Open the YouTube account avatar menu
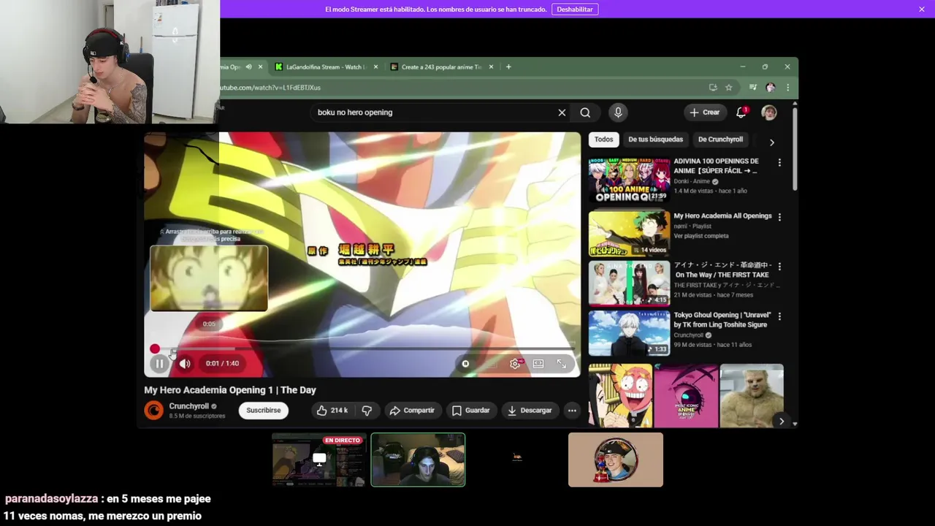This screenshot has width=935, height=526. [769, 113]
